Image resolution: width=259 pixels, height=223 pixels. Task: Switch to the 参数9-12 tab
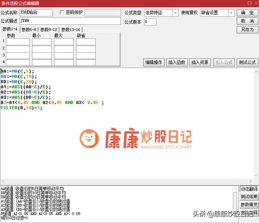(x=49, y=30)
